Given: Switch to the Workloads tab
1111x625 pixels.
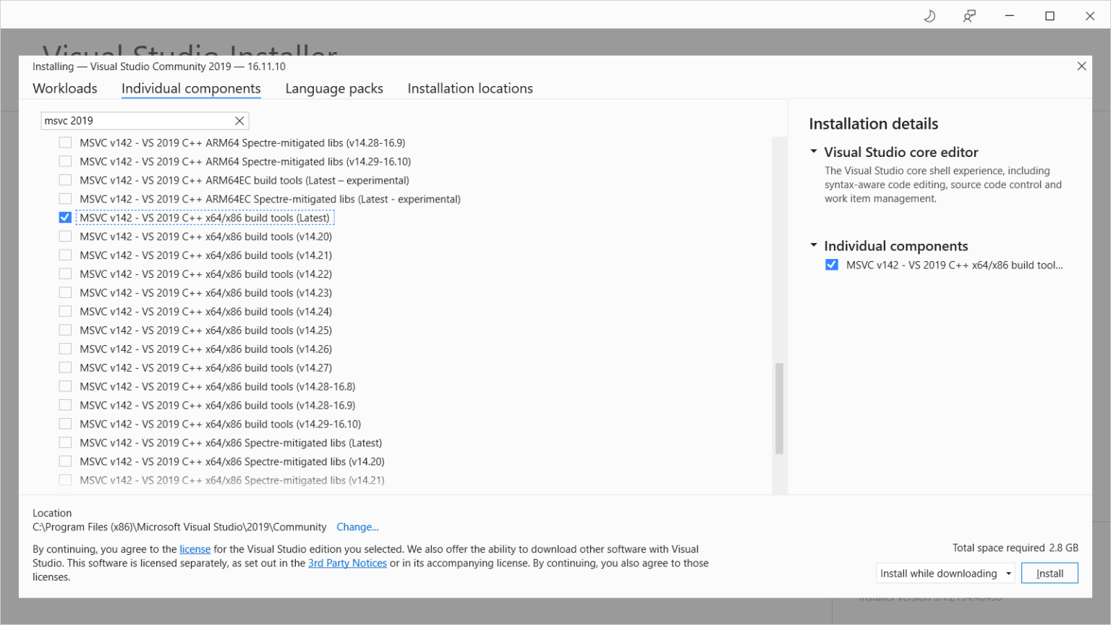Looking at the screenshot, I should pyautogui.click(x=65, y=88).
